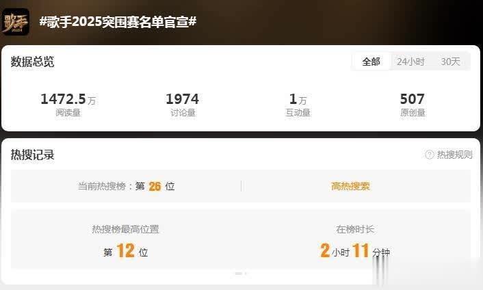Click the 1万 互动量 statistic
This screenshot has height=290, width=483.
pyautogui.click(x=298, y=105)
